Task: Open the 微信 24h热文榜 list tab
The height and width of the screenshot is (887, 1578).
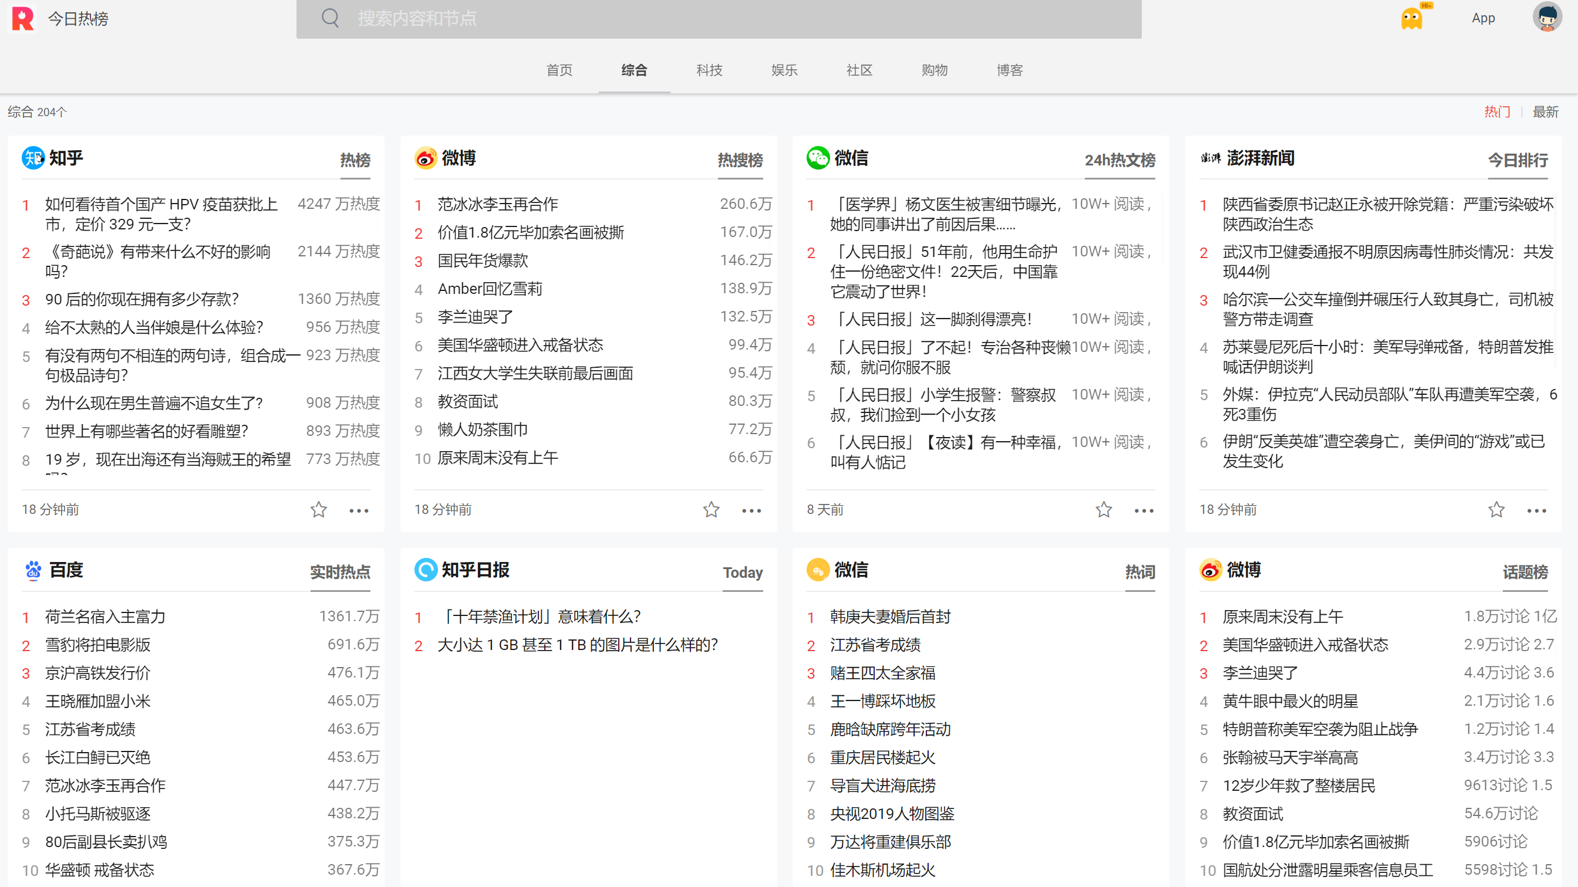Action: [x=1120, y=160]
